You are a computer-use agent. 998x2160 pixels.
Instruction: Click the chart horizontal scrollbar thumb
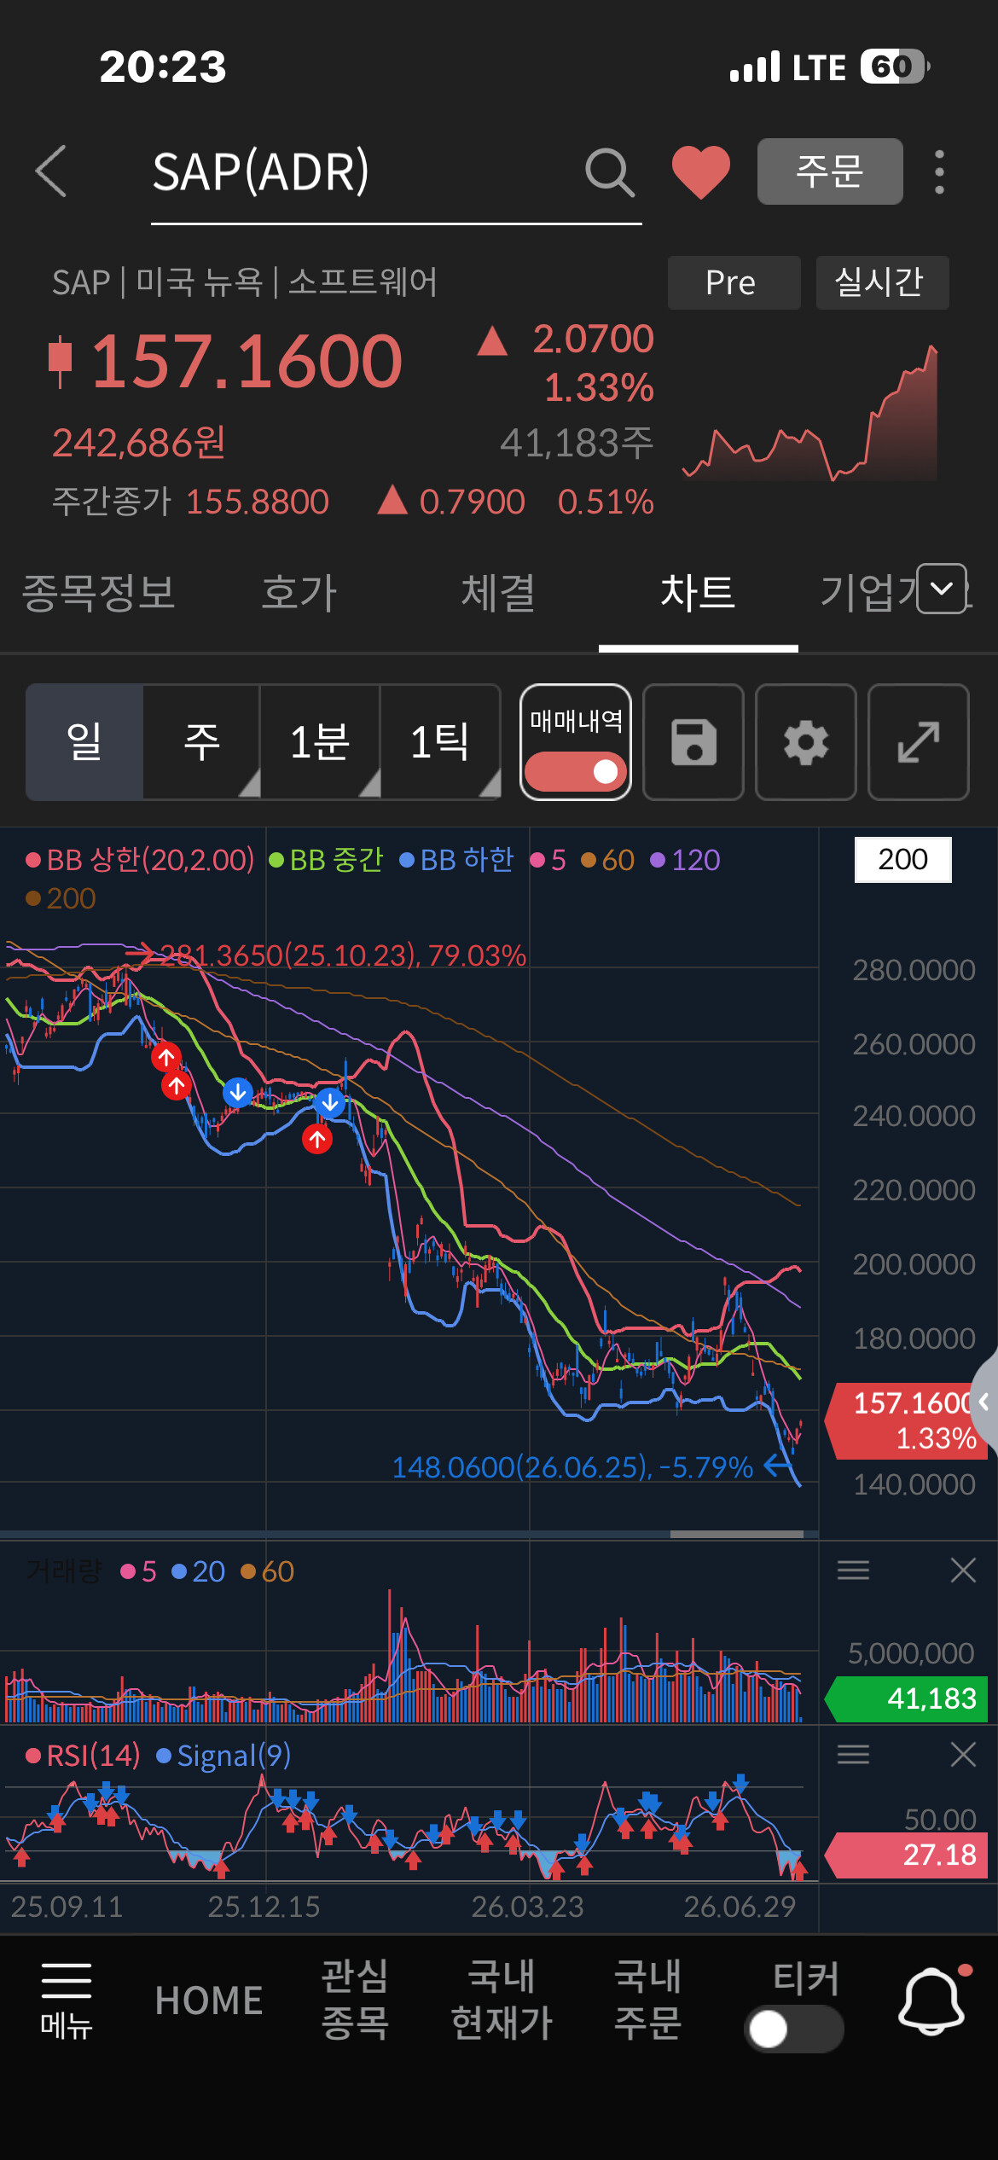pos(737,1534)
